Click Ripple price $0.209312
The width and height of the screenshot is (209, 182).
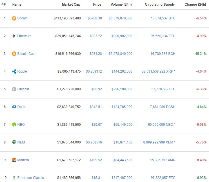pyautogui.click(x=94, y=71)
